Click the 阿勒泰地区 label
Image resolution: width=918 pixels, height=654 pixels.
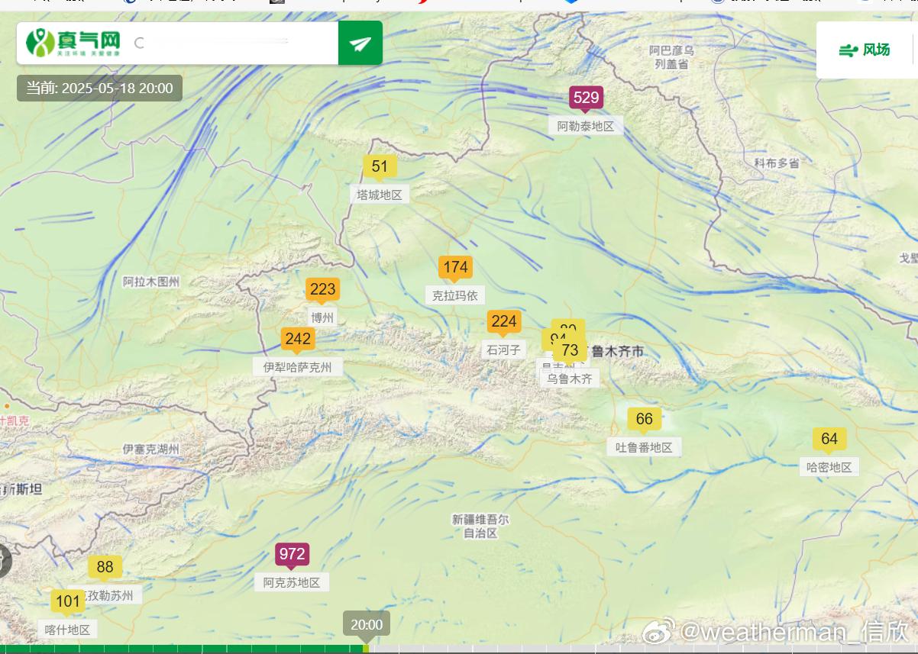[586, 126]
